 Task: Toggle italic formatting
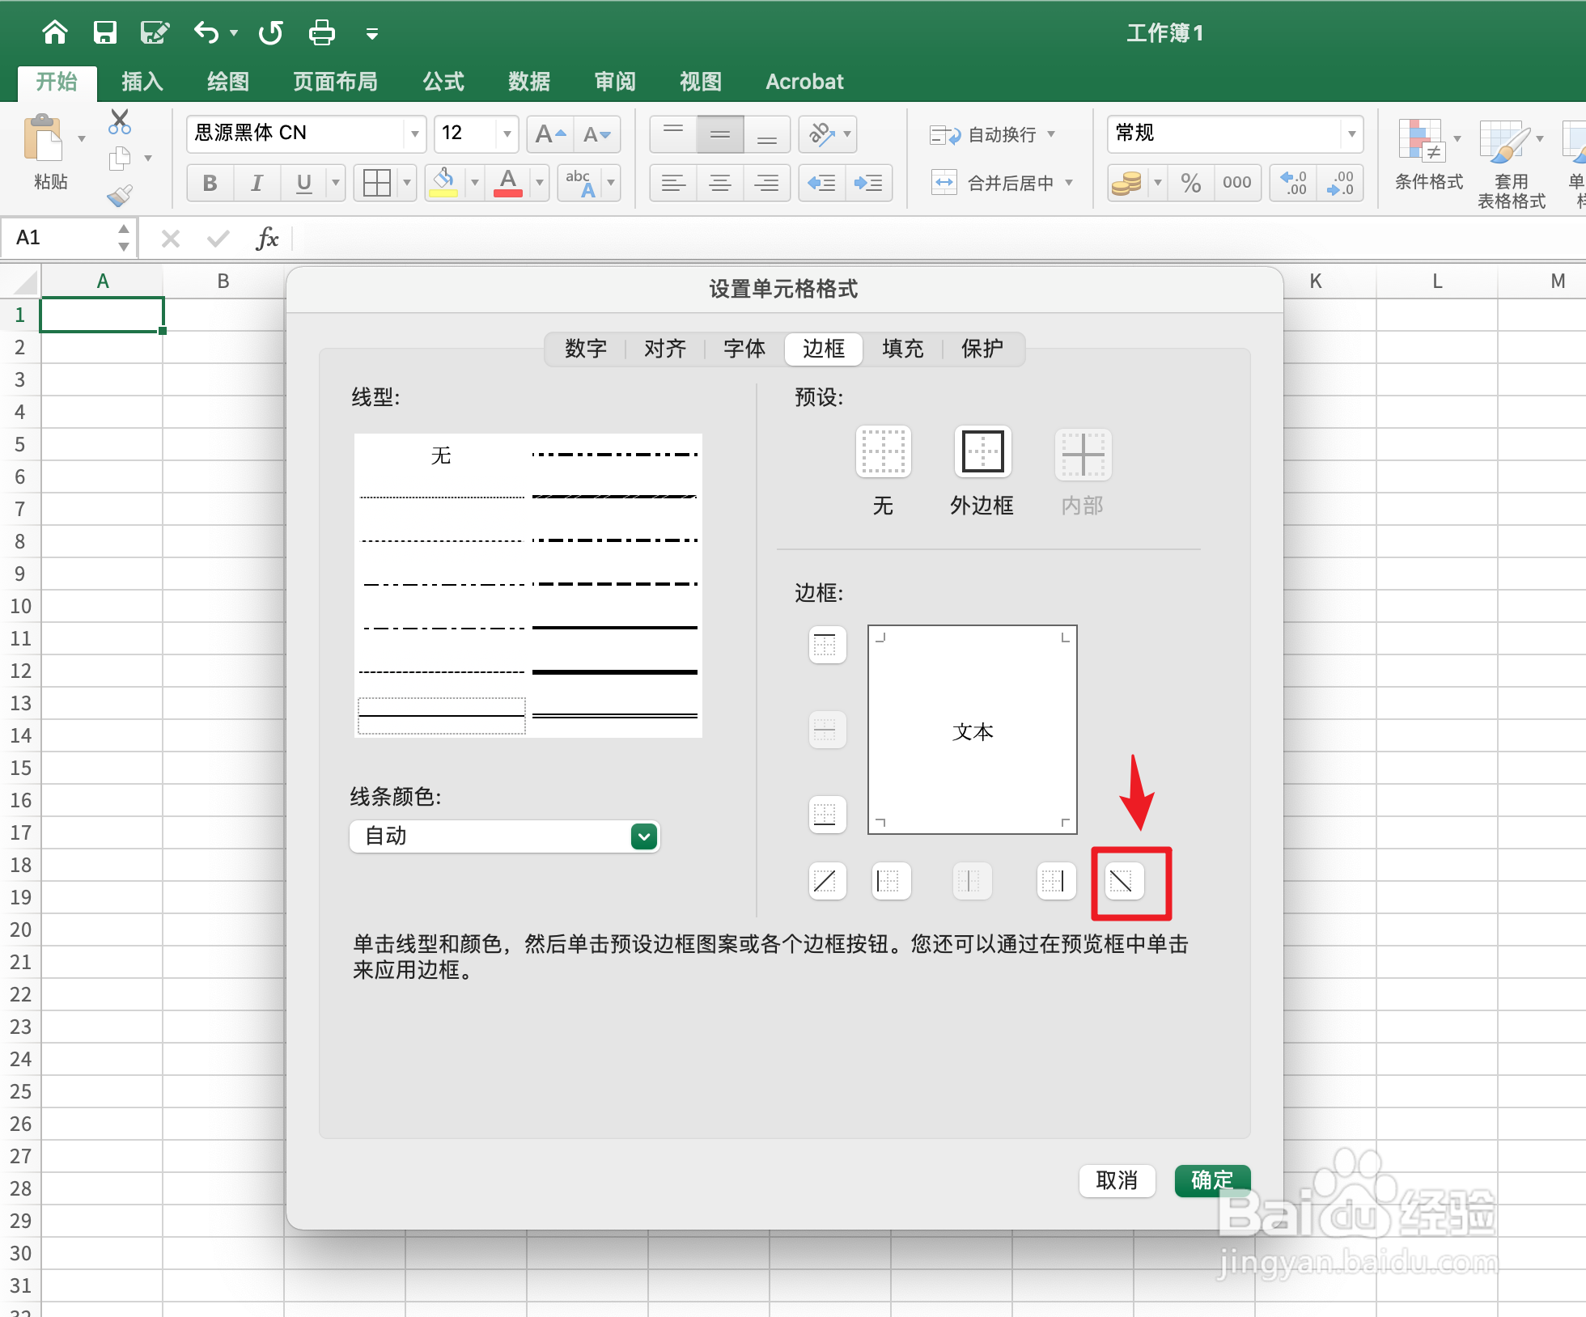pos(257,182)
